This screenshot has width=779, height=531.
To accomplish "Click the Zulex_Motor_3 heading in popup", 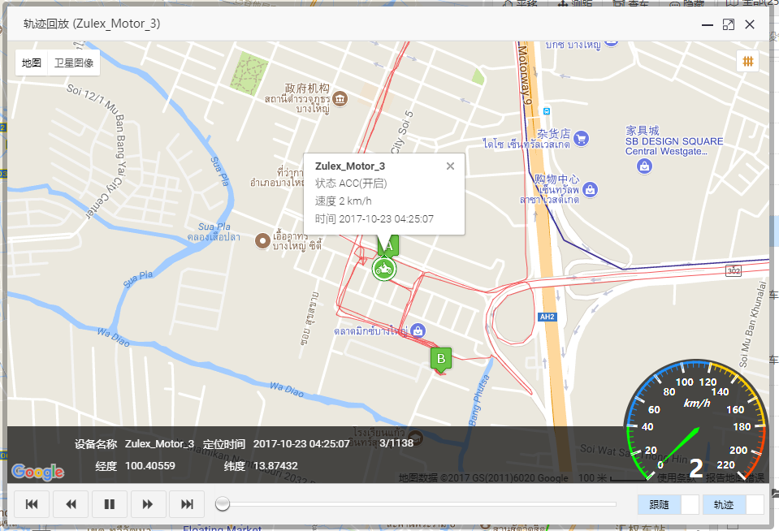I will tap(350, 166).
